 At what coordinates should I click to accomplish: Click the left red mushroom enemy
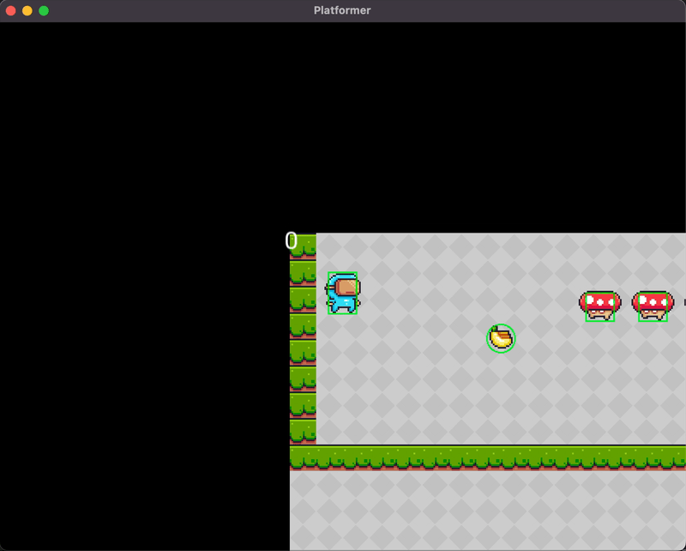(x=599, y=305)
